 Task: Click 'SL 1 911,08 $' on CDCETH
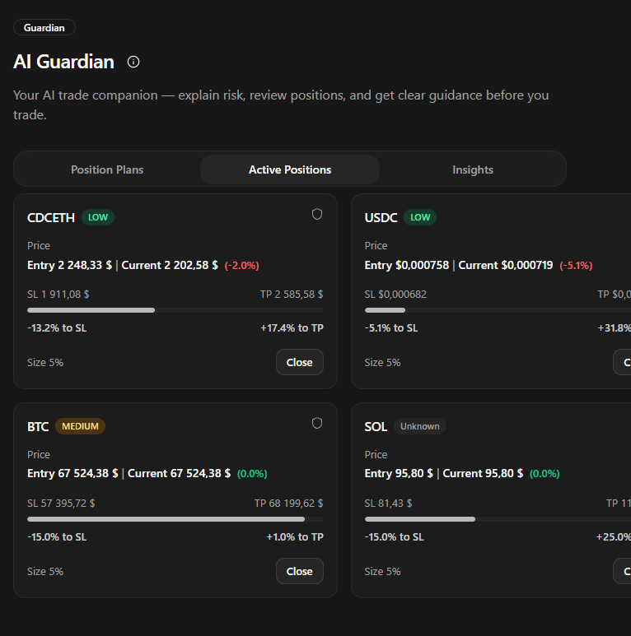58,295
